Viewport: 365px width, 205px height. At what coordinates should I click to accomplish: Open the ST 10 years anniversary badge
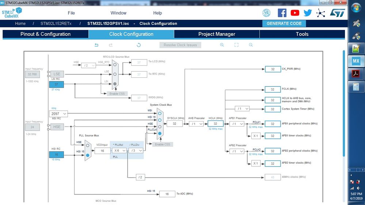pos(266,13)
